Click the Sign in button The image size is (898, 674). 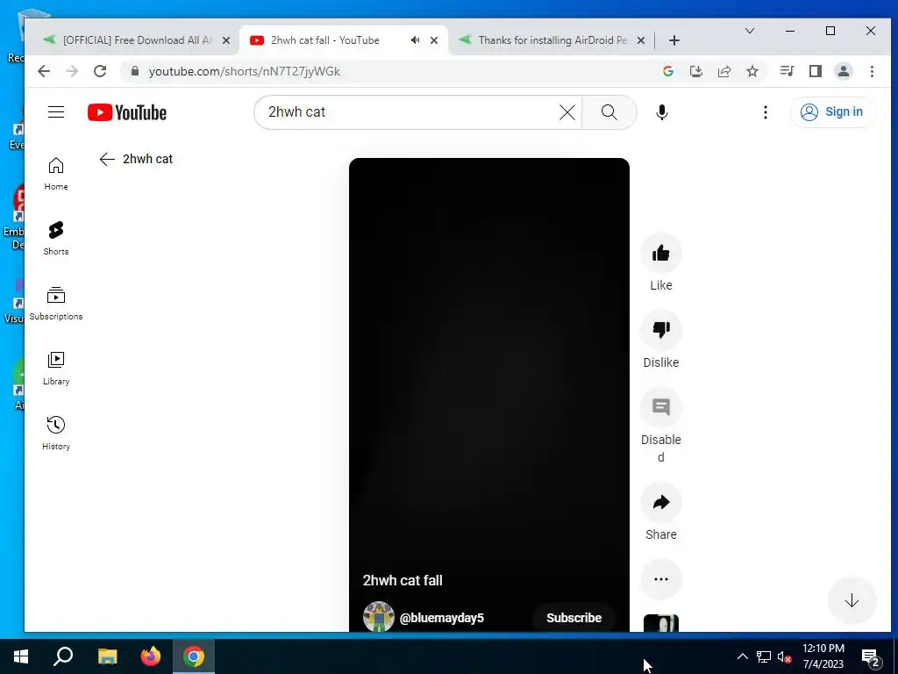pos(833,111)
